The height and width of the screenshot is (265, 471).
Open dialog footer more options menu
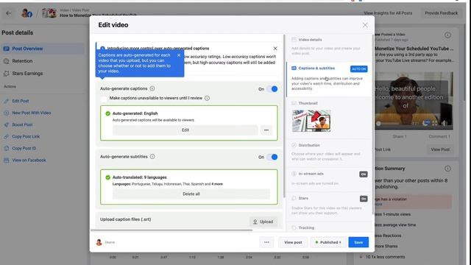click(266, 242)
